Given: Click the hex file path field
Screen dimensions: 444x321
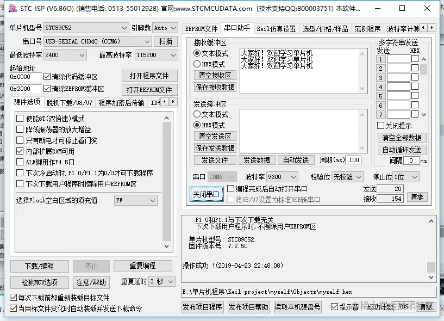Looking at the screenshot, I should (309, 292).
